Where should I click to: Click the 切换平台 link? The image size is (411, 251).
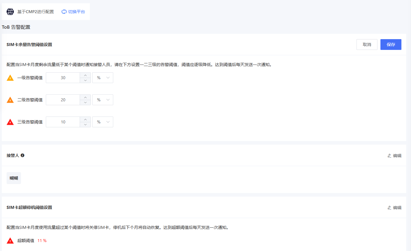[x=76, y=12]
